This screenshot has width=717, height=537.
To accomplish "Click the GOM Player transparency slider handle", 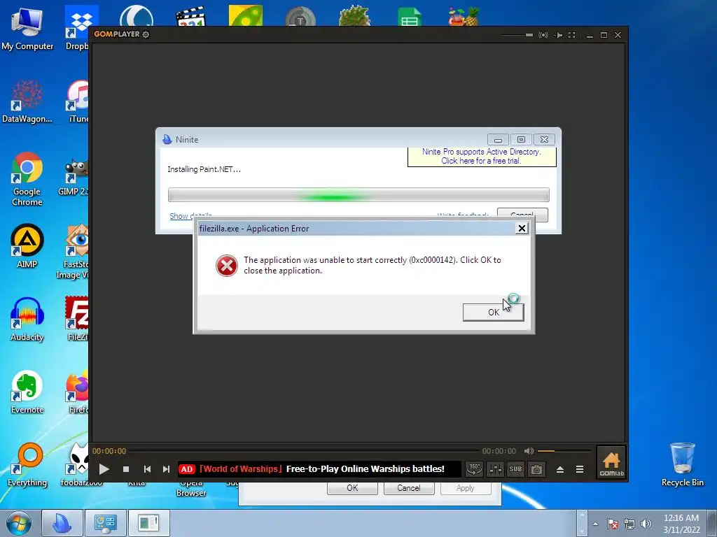I will point(529,35).
